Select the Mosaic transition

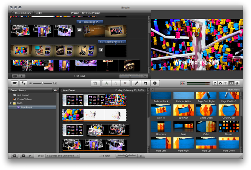229,128
